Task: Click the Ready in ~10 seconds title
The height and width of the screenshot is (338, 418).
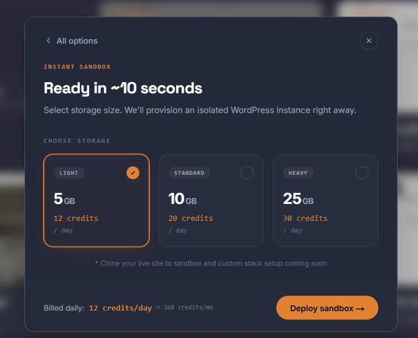Action: 123,88
